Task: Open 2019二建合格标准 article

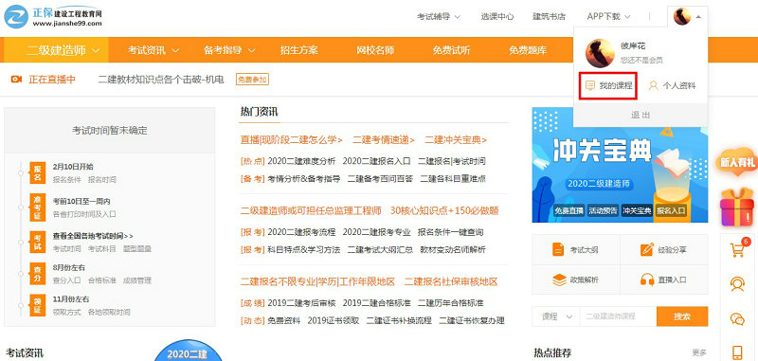Action: pos(376,303)
